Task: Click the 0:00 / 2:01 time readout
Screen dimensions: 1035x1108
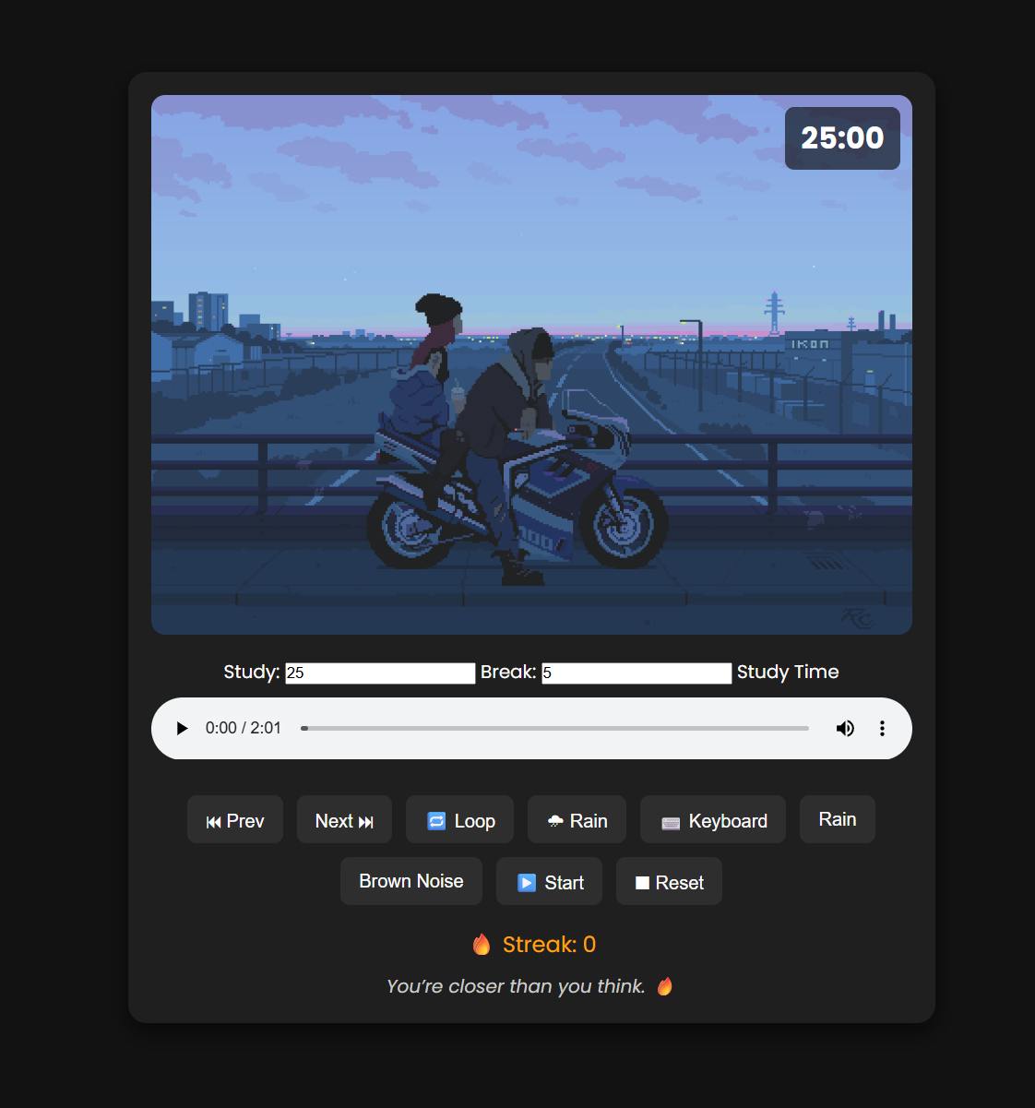Action: [x=244, y=728]
